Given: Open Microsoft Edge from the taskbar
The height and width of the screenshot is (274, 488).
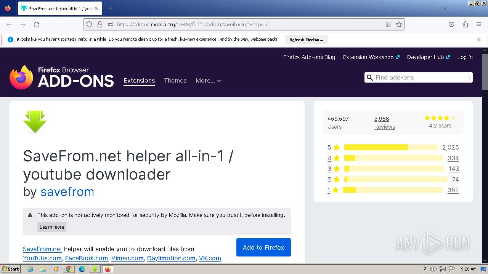Looking at the screenshot, I should [x=82, y=269].
